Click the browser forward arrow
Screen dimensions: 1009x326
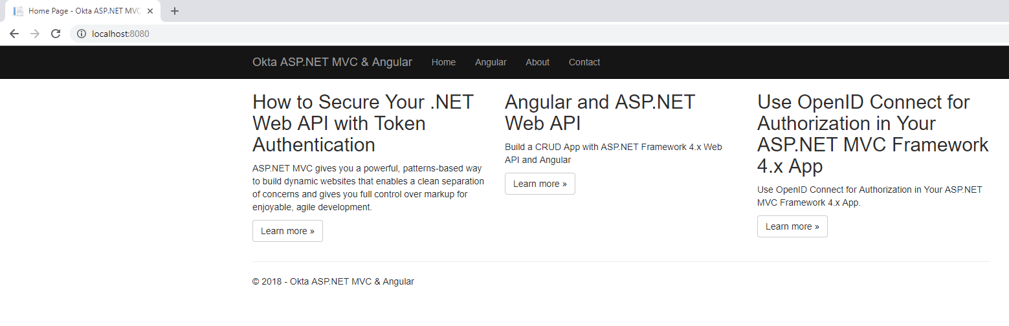35,34
